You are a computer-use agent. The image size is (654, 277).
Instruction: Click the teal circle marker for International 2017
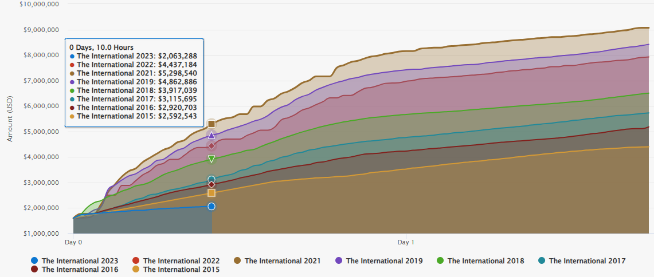pos(212,180)
